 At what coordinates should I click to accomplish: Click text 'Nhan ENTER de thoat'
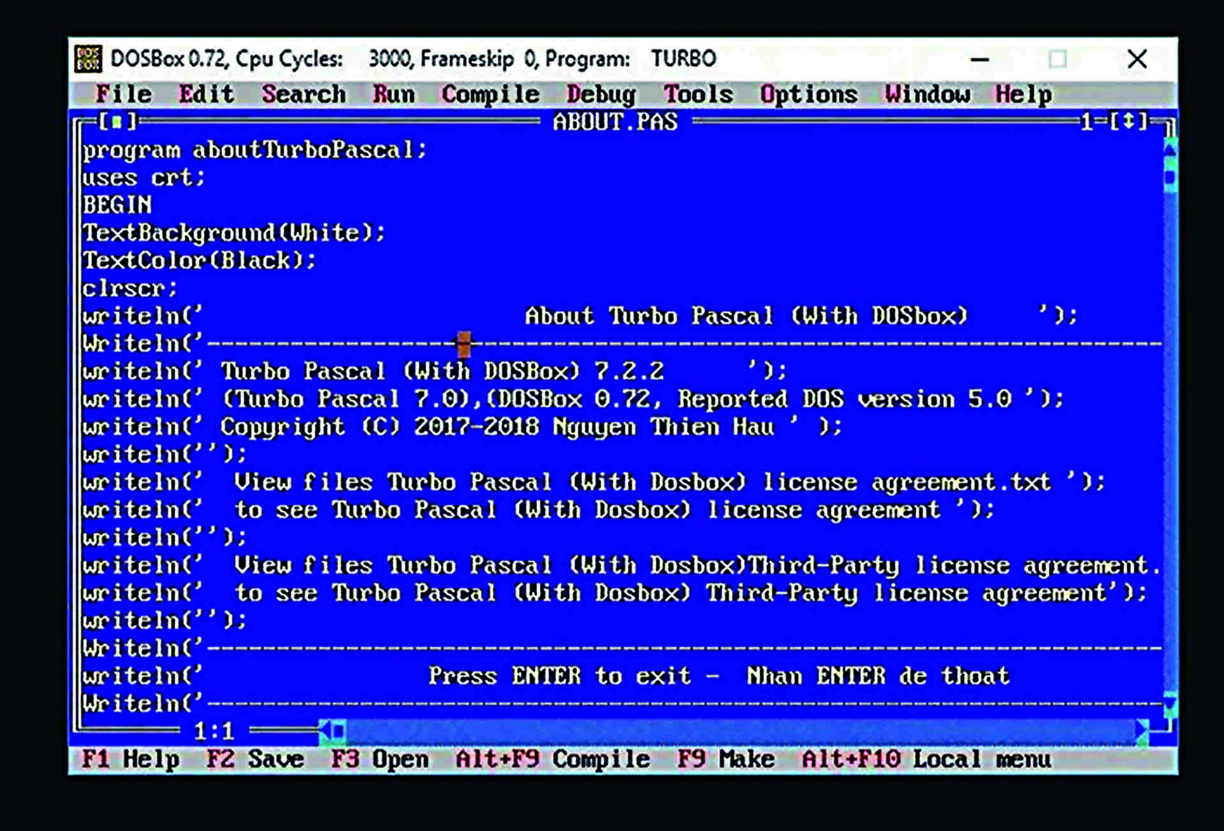(x=878, y=676)
